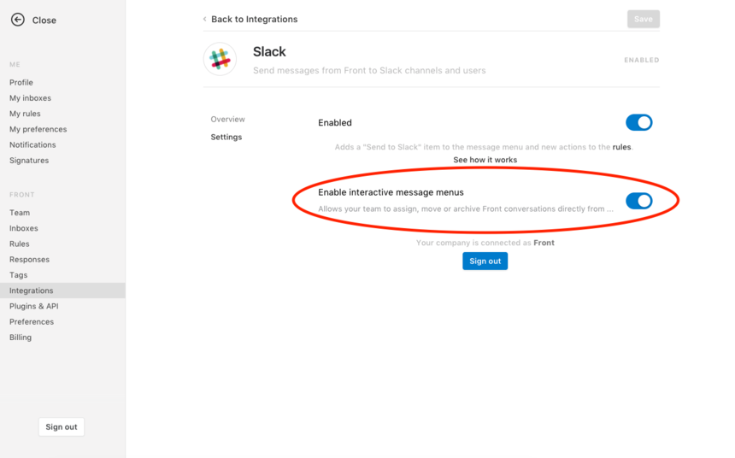Click the blue Sign out button
Screen dimensions: 735x458
485,261
